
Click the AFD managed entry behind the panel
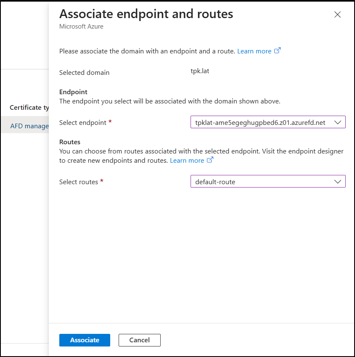tap(29, 126)
